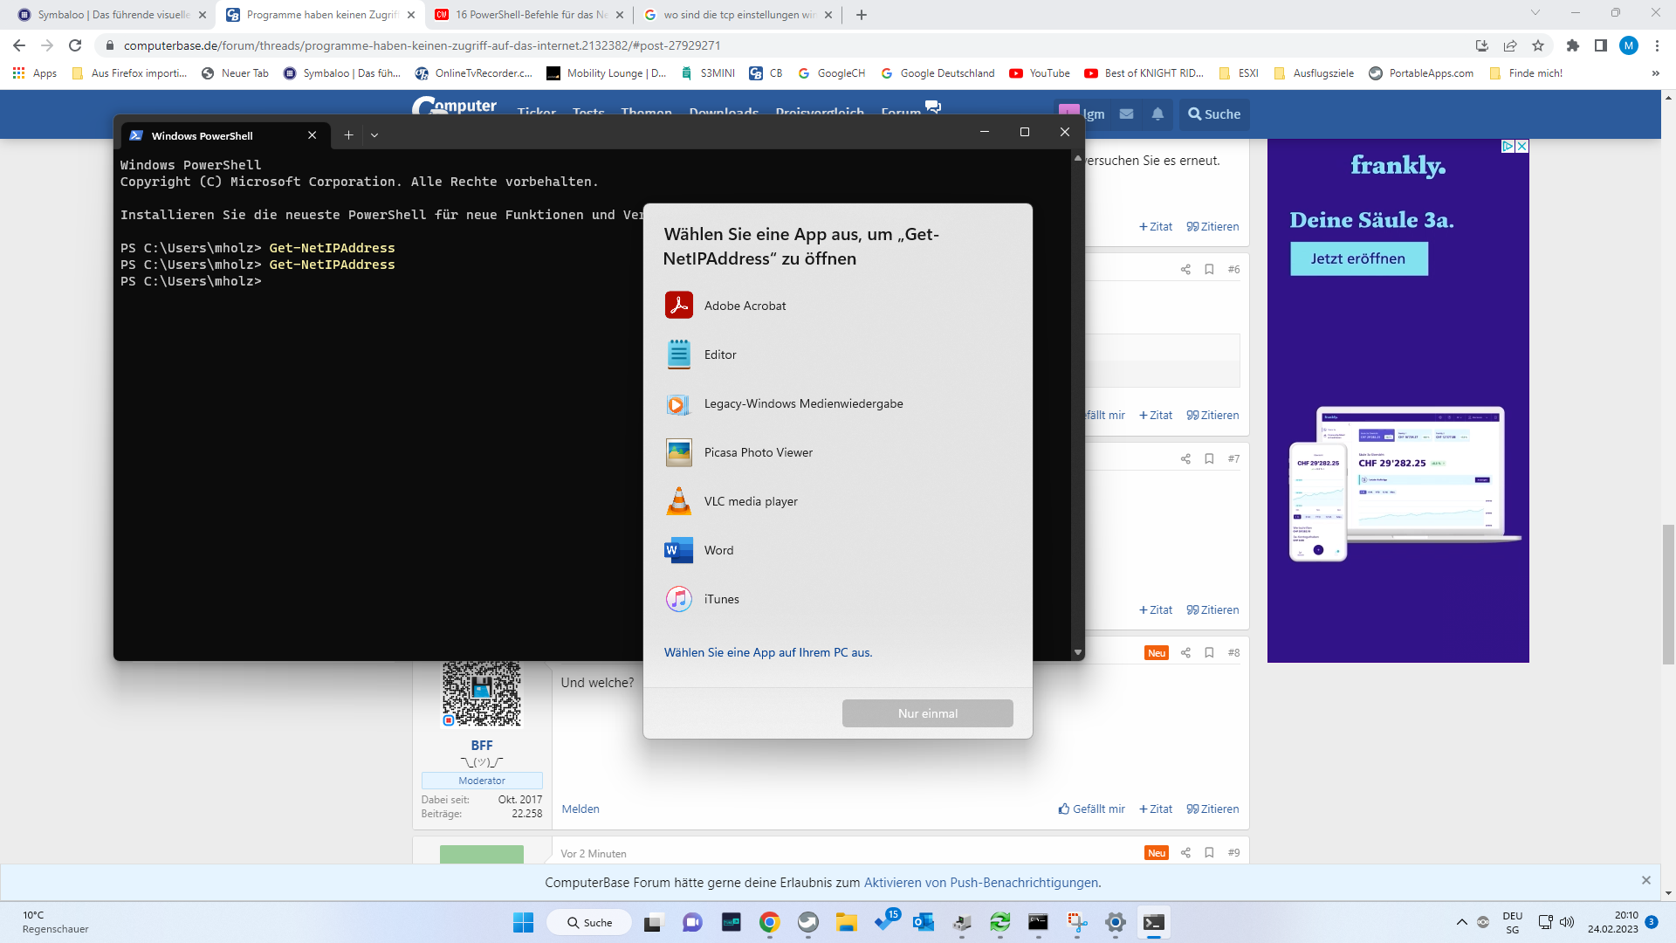
Task: Choose iTunes from the app list
Action: click(x=721, y=599)
